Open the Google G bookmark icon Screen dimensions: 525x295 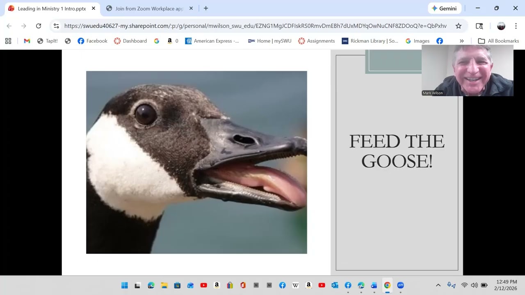point(157,41)
